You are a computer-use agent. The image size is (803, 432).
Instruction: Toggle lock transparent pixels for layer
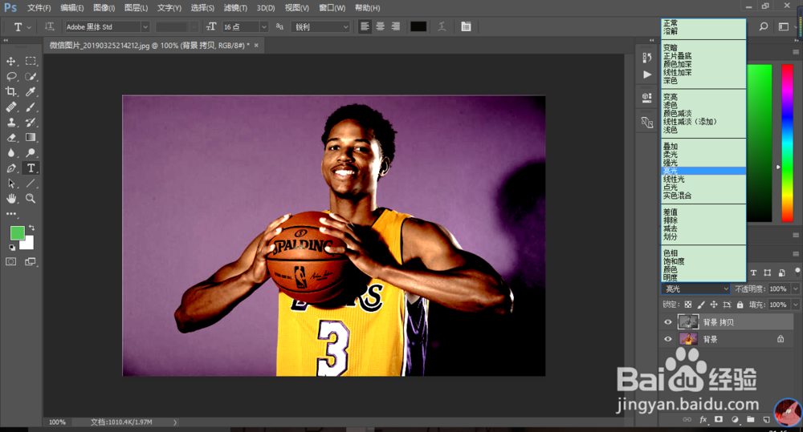[x=688, y=305]
